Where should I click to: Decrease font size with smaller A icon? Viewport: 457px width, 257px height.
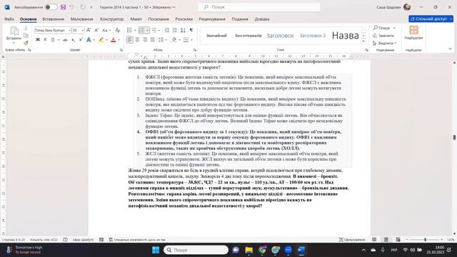[x=97, y=30]
